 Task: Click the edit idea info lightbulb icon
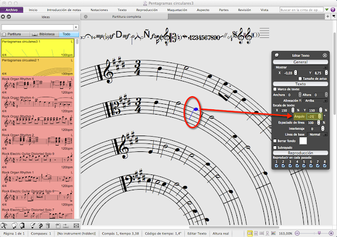point(41,225)
